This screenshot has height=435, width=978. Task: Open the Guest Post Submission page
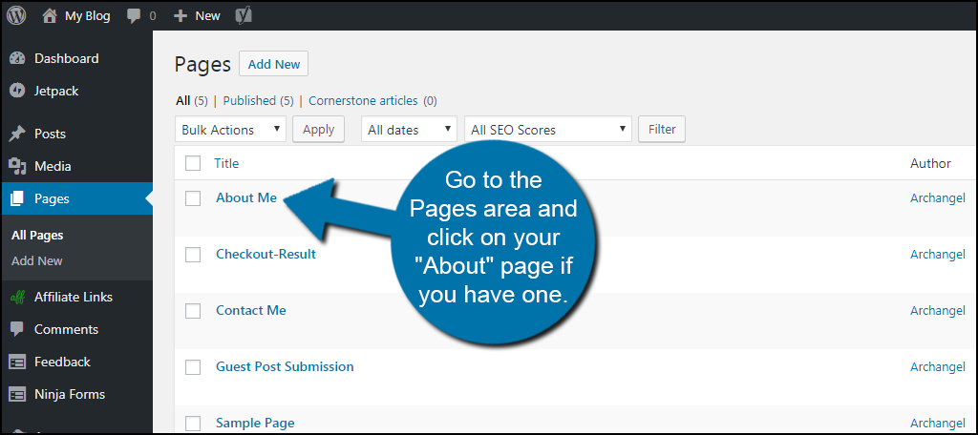285,366
